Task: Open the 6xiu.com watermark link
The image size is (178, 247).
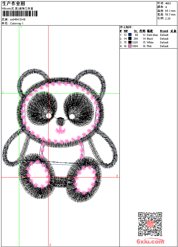Action: point(150,242)
